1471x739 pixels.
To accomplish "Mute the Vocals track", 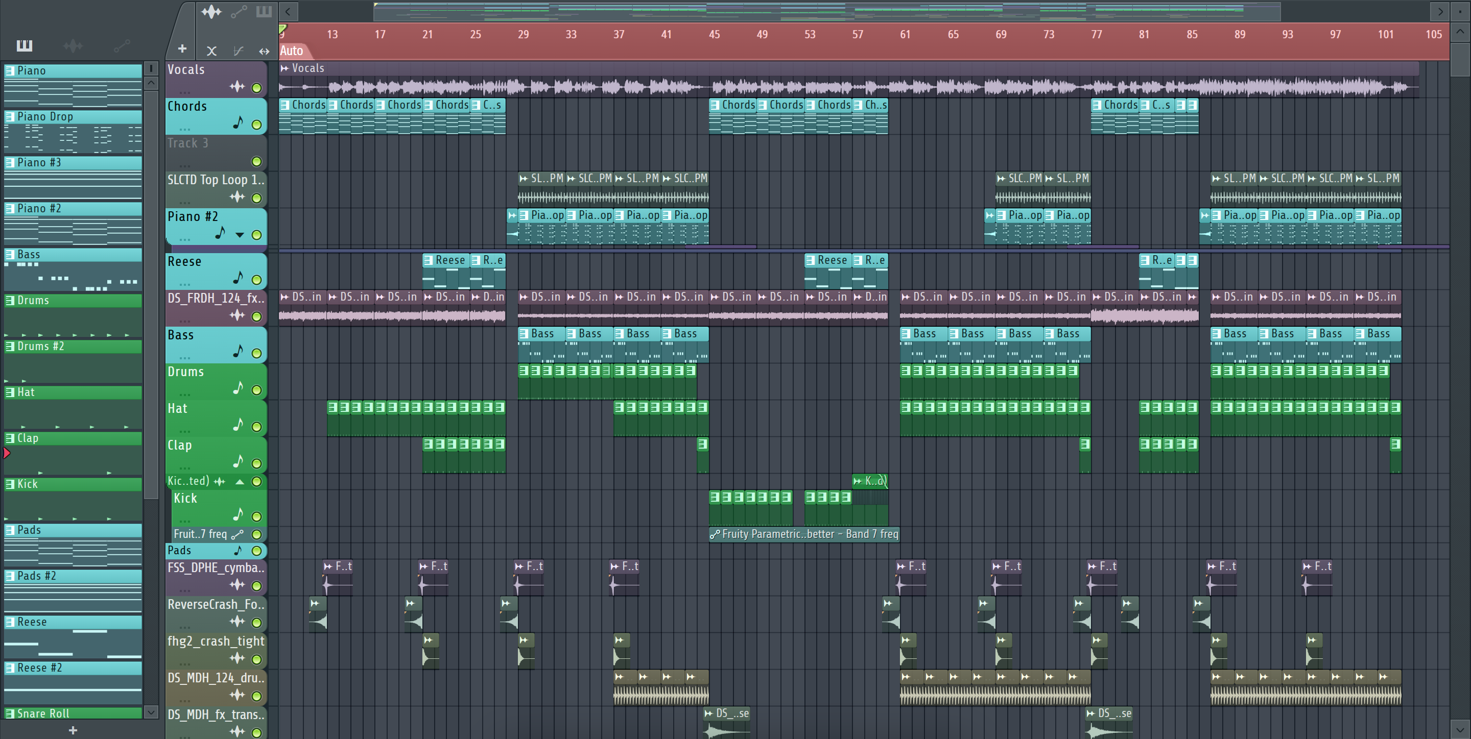I will 257,88.
